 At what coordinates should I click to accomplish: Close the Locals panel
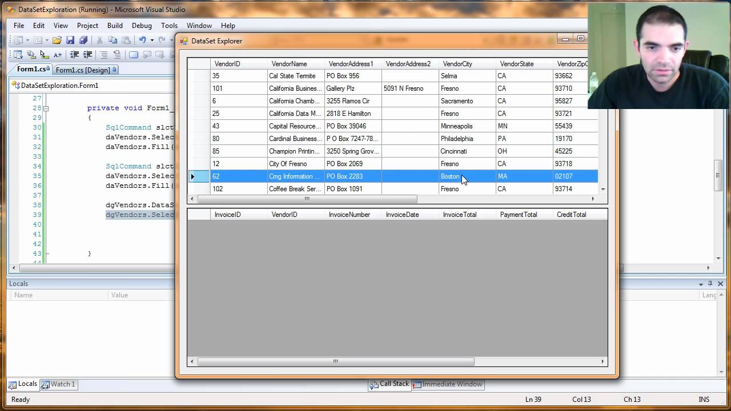pyautogui.click(x=720, y=284)
